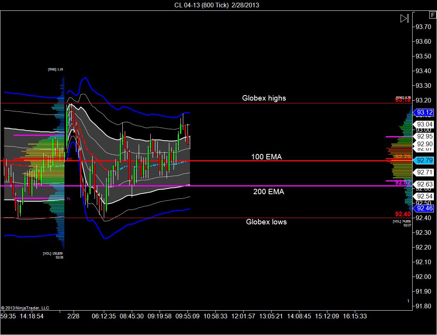The image size is (437, 335).
Task: Click the magenta 92.62 value label
Action: click(403, 183)
